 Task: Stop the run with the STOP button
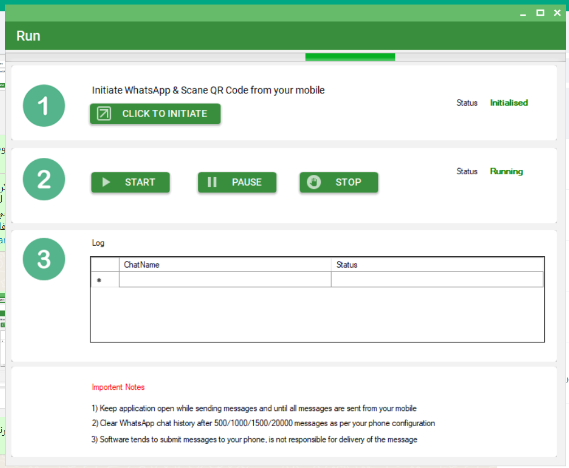pyautogui.click(x=338, y=182)
